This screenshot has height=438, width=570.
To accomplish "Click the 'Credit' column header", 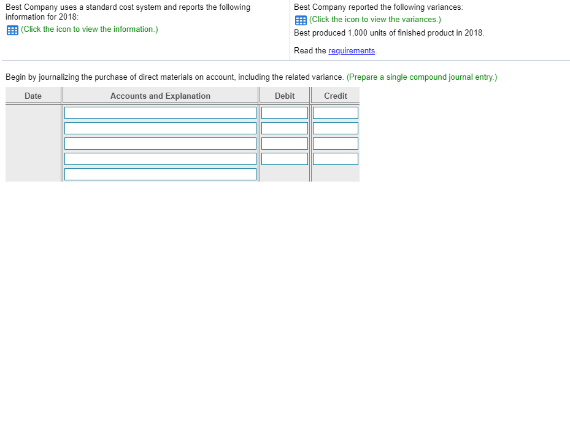I will click(x=336, y=96).
